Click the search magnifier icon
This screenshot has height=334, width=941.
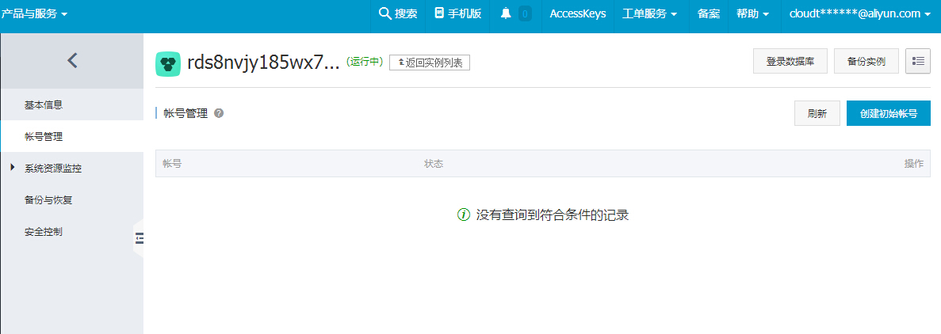point(385,13)
